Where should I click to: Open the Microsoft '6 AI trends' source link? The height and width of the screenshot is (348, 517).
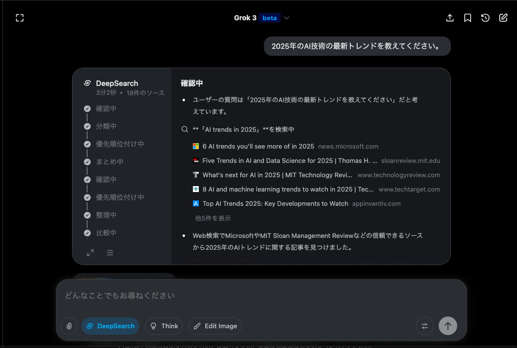click(x=258, y=146)
